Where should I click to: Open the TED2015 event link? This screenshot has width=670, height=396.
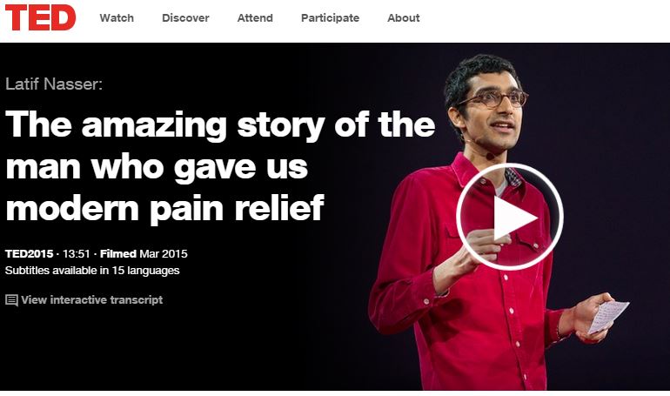[x=29, y=254]
